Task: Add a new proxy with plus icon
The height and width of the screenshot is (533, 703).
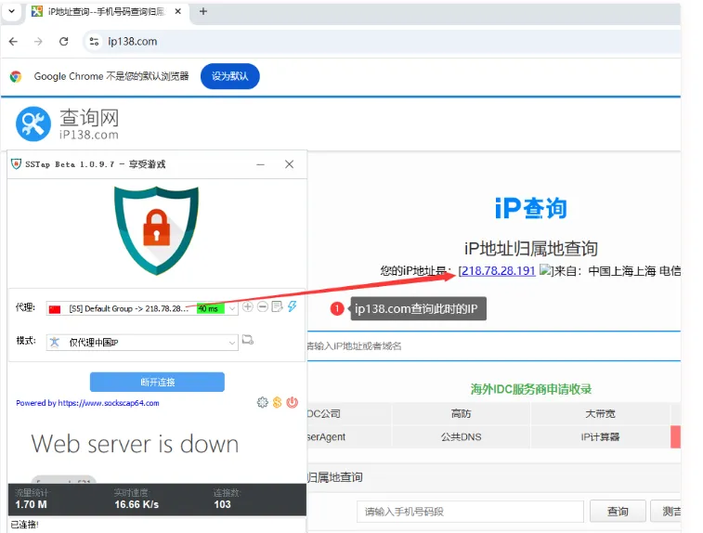Action: tap(247, 306)
